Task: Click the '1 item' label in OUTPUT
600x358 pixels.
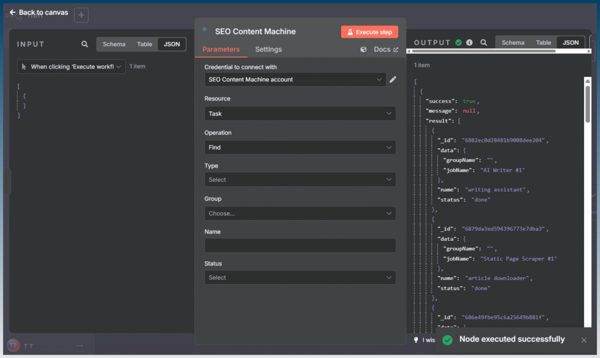Action: click(422, 66)
